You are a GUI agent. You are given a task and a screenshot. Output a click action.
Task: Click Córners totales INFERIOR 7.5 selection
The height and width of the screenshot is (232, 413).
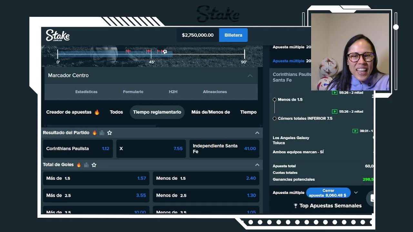(305, 119)
